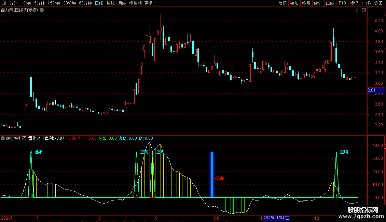Open the F10 company info

tap(342, 3)
